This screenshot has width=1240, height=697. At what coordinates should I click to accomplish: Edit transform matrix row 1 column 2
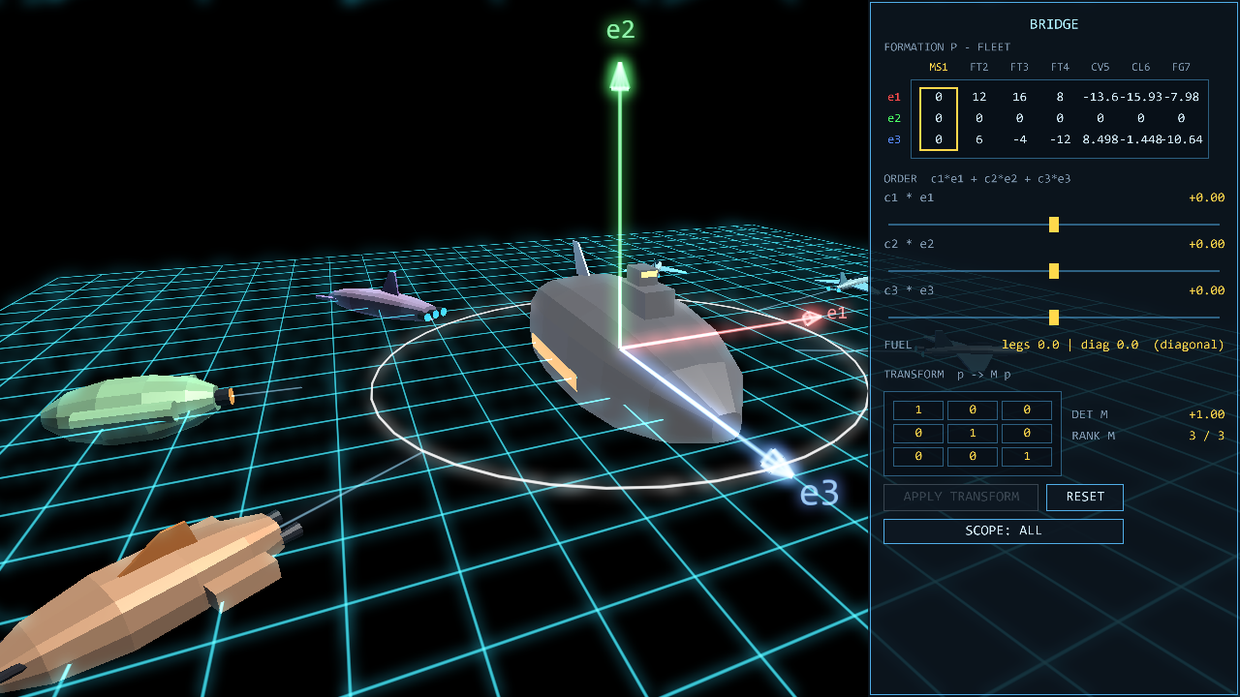tap(973, 410)
